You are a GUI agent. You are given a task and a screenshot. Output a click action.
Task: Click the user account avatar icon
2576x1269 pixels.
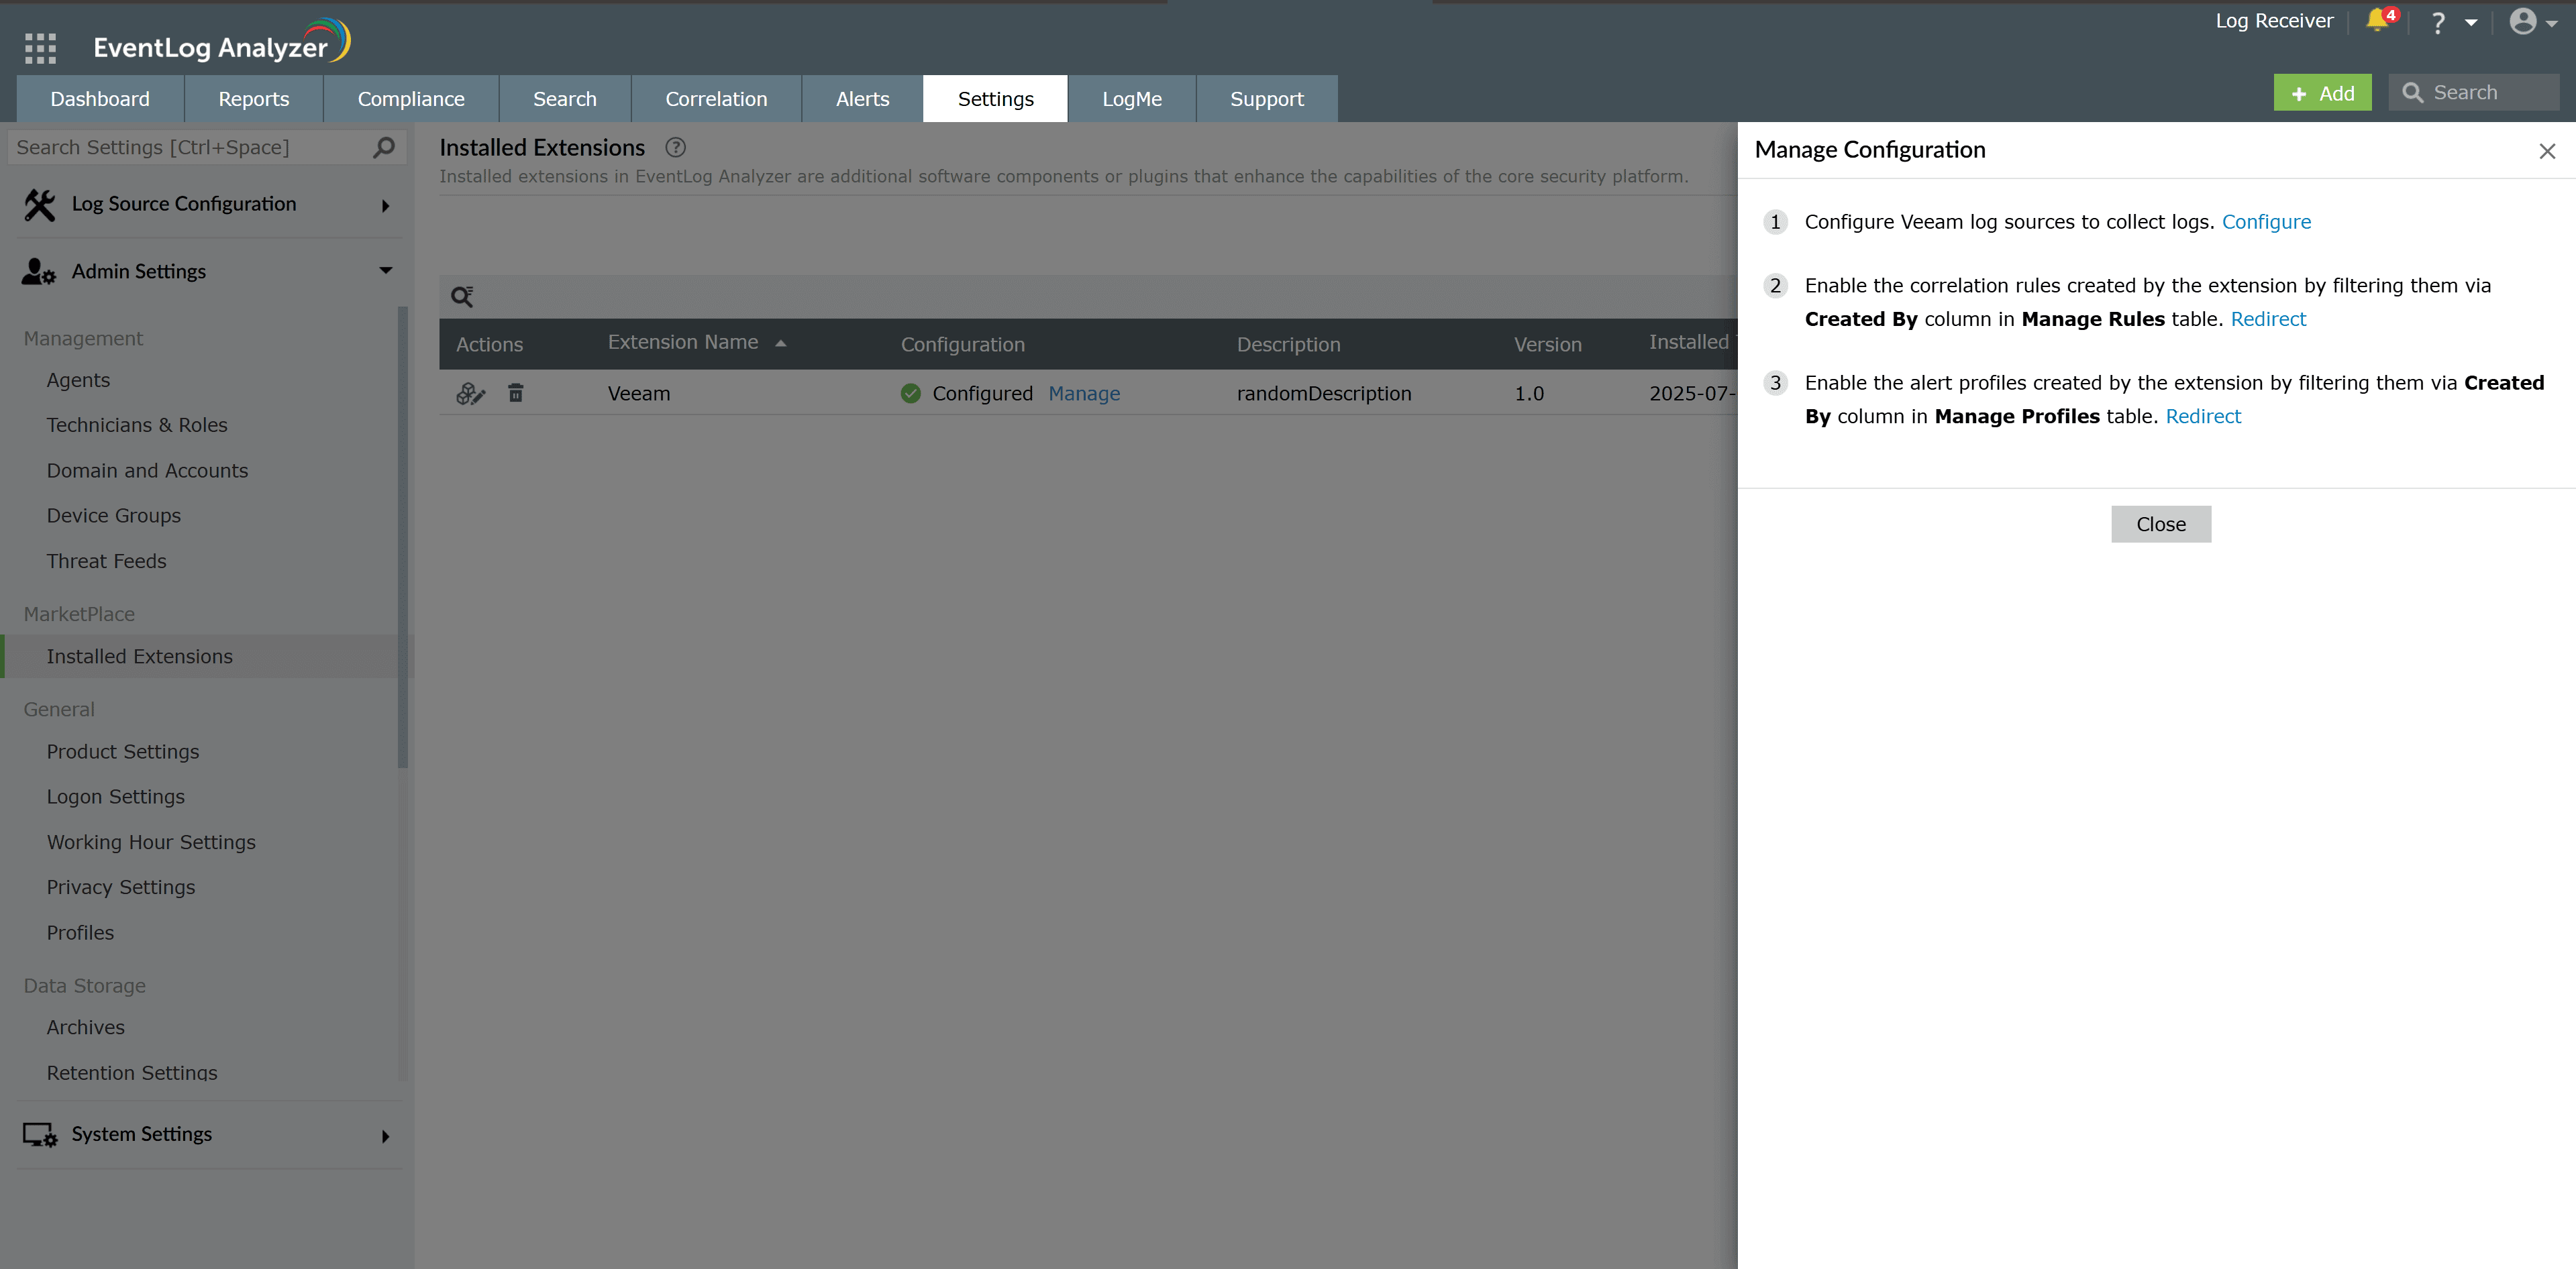point(2522,22)
